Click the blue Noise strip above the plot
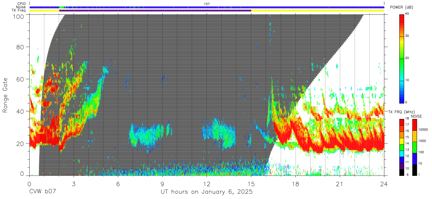This screenshot has height=199, width=432. pos(207,7)
